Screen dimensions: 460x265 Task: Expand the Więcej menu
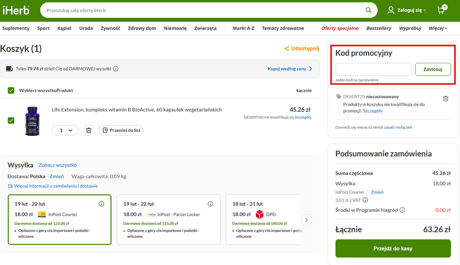(x=438, y=28)
